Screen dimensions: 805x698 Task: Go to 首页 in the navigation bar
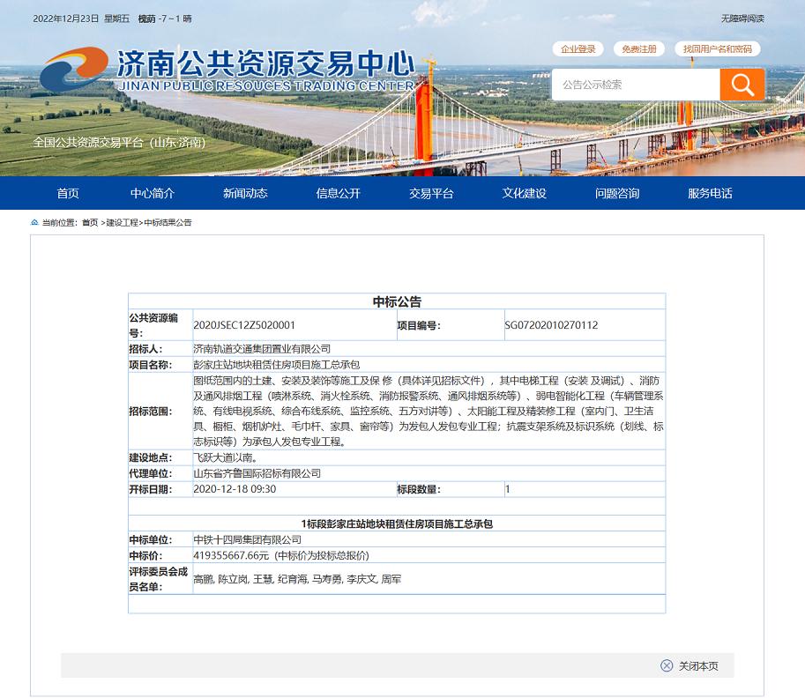(x=68, y=194)
